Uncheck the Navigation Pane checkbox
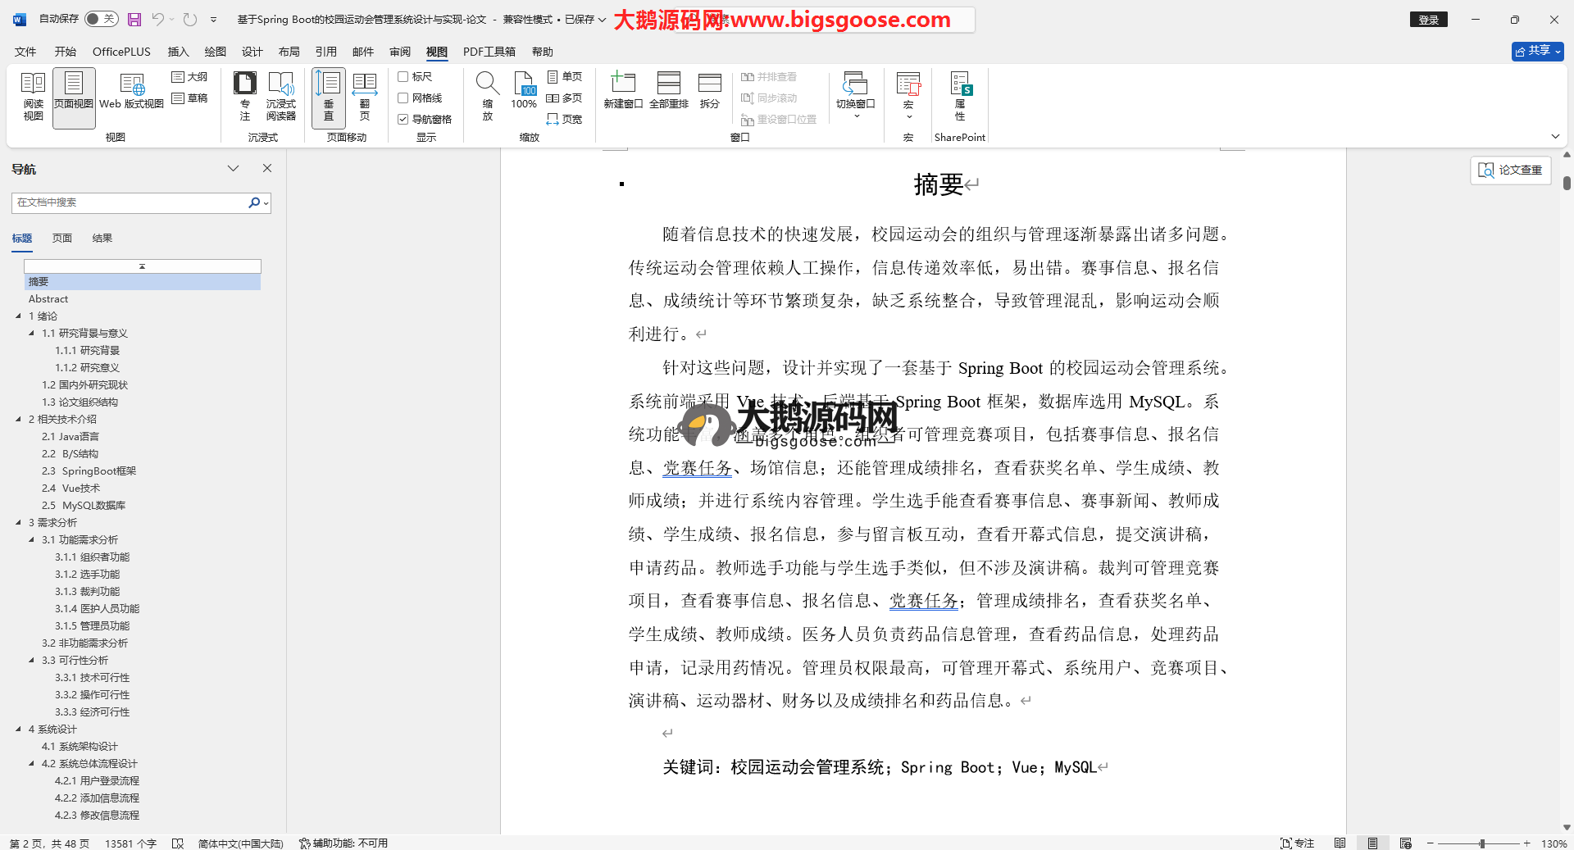The image size is (1574, 850). [x=403, y=120]
